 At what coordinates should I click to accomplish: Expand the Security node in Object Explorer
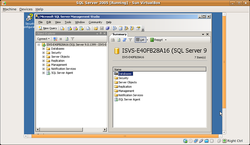(43, 53)
